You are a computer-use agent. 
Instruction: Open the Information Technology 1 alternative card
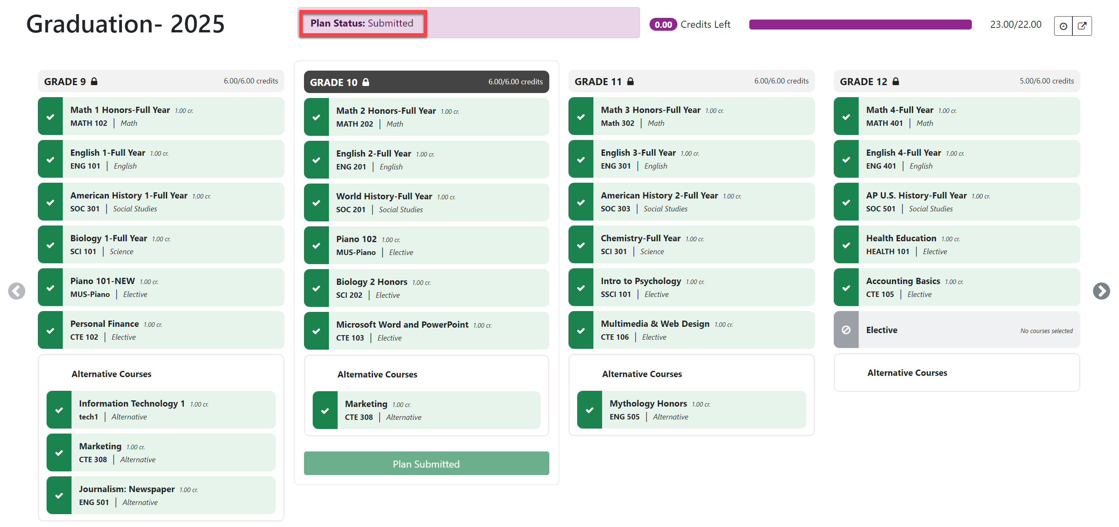tap(161, 410)
